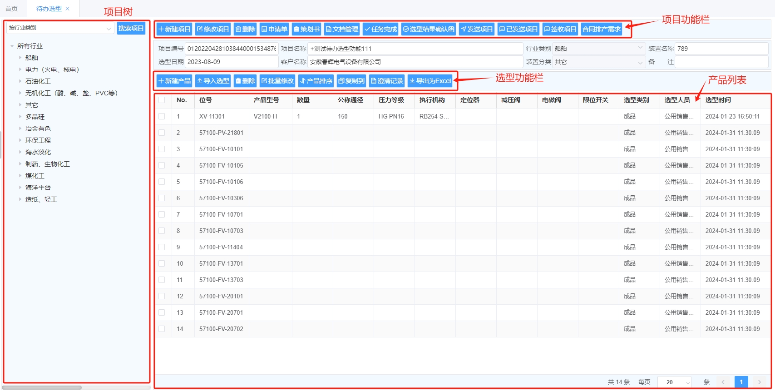Open the 按行业类别 dropdown

60,28
